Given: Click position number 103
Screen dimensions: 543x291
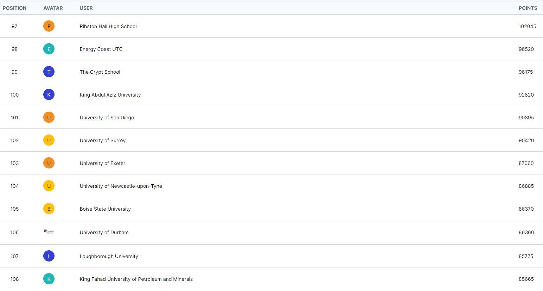Looking at the screenshot, I should (14, 163).
